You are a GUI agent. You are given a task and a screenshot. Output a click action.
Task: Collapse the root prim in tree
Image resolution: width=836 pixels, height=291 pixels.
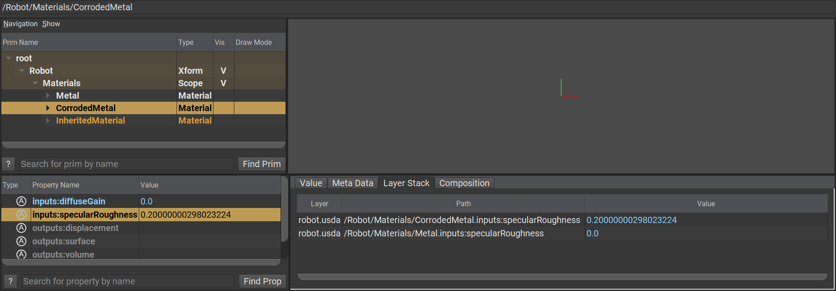point(8,58)
